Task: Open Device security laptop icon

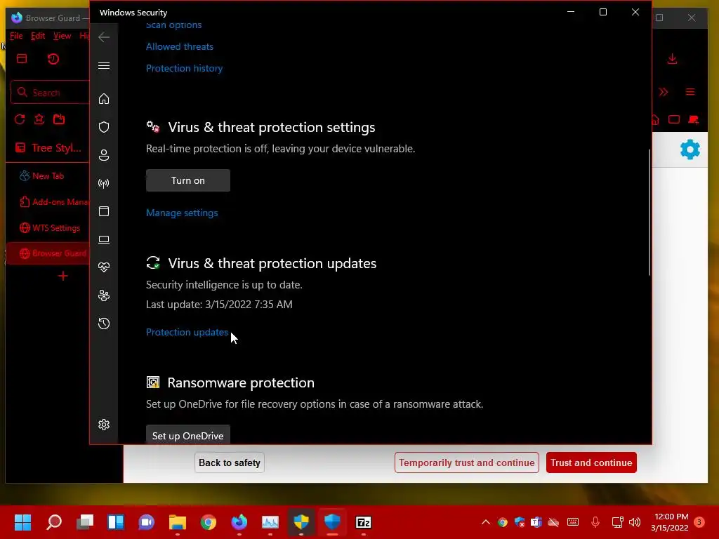Action: pos(104,239)
